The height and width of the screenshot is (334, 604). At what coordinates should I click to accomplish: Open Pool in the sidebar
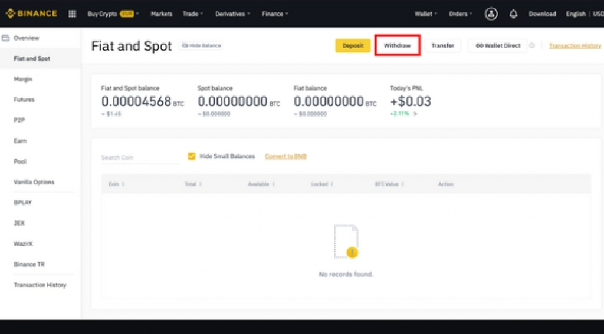[20, 161]
